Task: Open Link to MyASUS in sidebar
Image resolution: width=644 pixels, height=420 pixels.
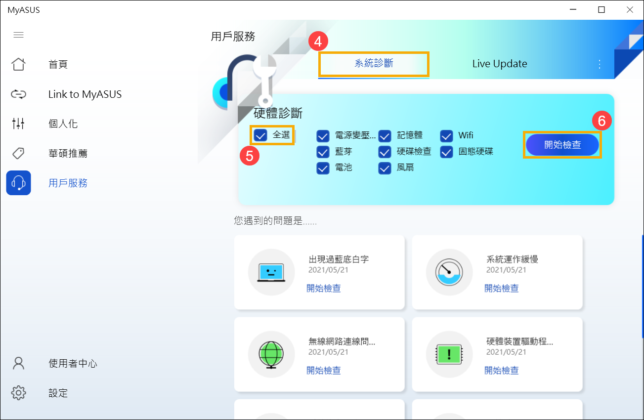Action: click(85, 94)
